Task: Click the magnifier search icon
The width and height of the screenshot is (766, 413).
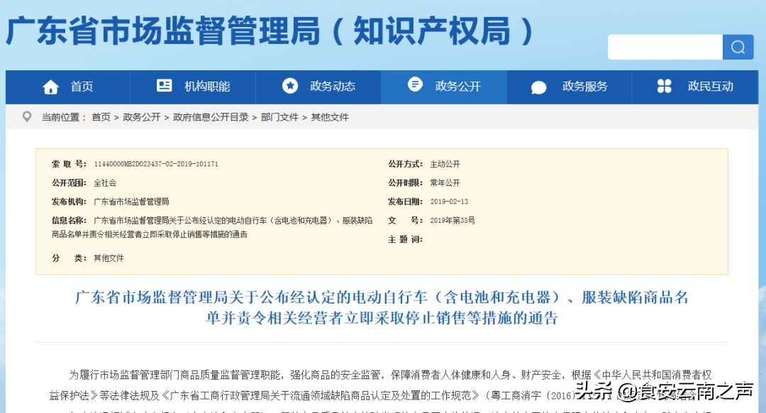Action: pyautogui.click(x=738, y=47)
